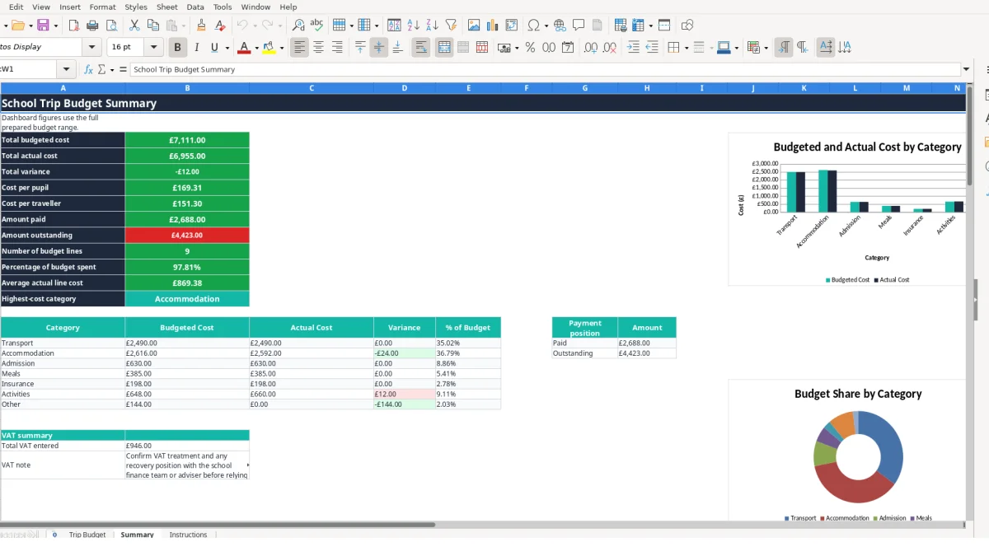Open the font size dropdown
Viewport: 989px width, 556px height.
pos(154,48)
